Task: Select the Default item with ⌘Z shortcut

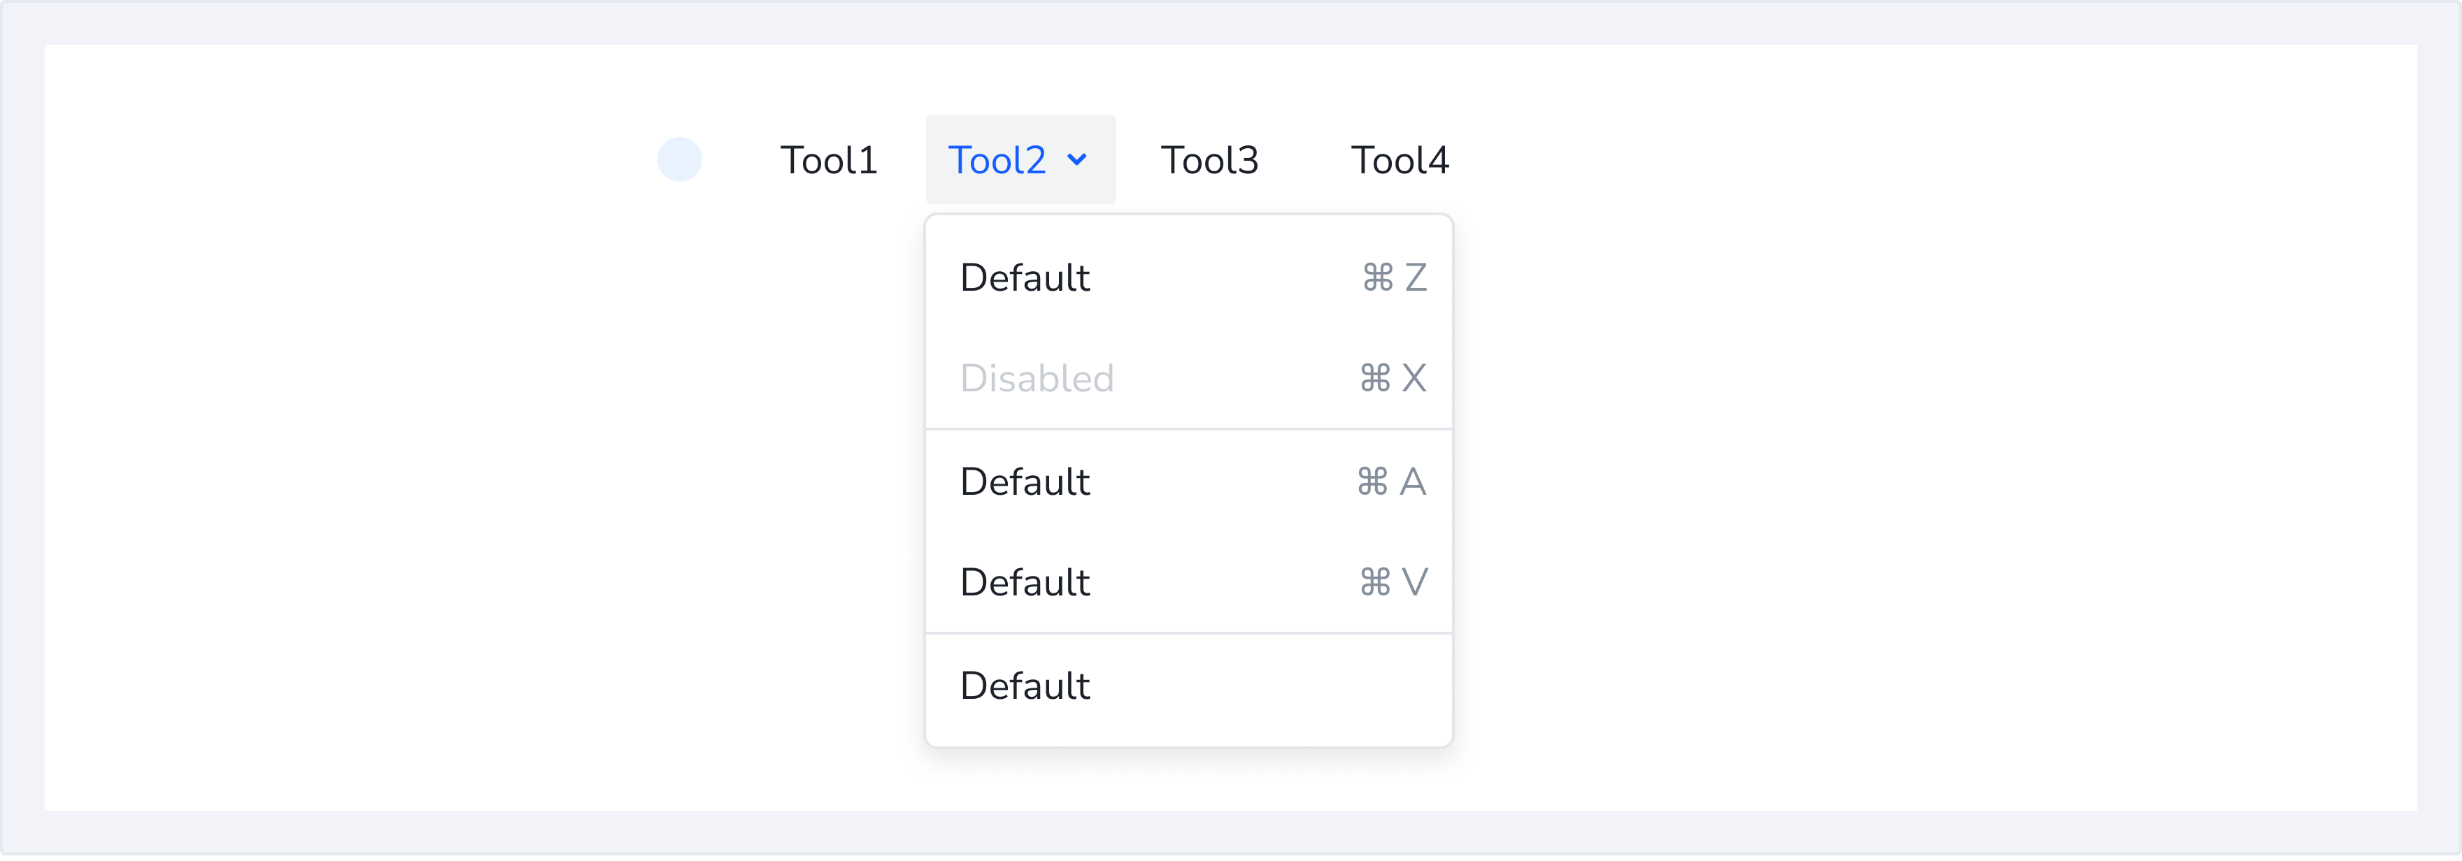Action: coord(1025,277)
